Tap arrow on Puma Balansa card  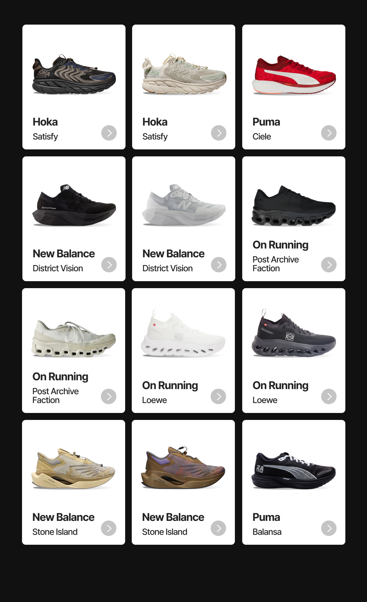point(329,528)
